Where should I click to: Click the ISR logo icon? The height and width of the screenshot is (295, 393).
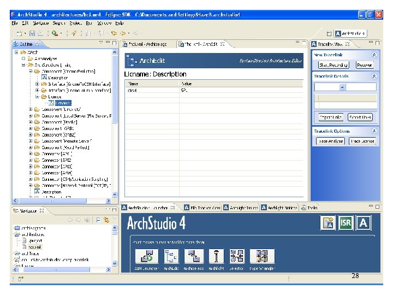click(x=346, y=223)
